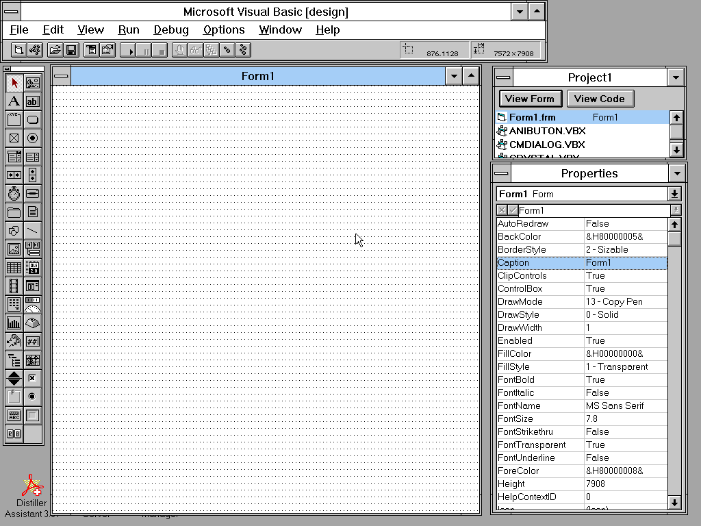Select the vertical scroll bar tool
Viewport: 701px width, 526px height.
tap(33, 175)
